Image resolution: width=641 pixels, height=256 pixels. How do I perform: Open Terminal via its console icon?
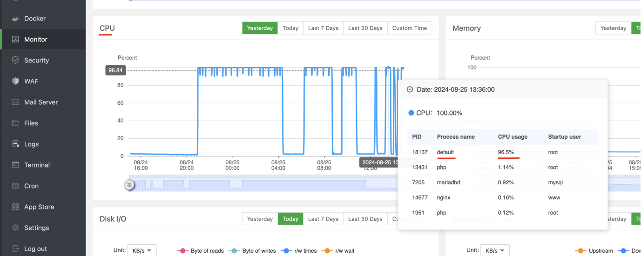15,165
